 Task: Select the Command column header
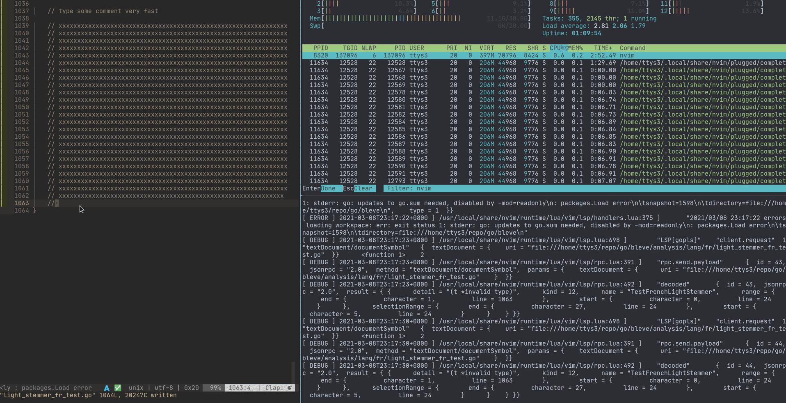point(633,48)
